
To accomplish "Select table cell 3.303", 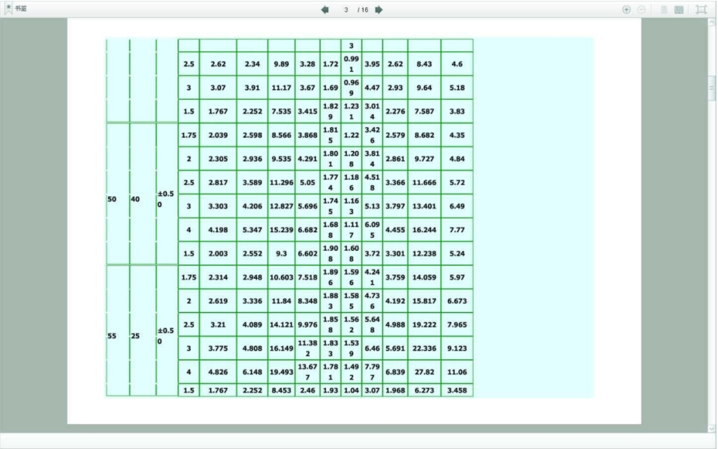I will [218, 206].
